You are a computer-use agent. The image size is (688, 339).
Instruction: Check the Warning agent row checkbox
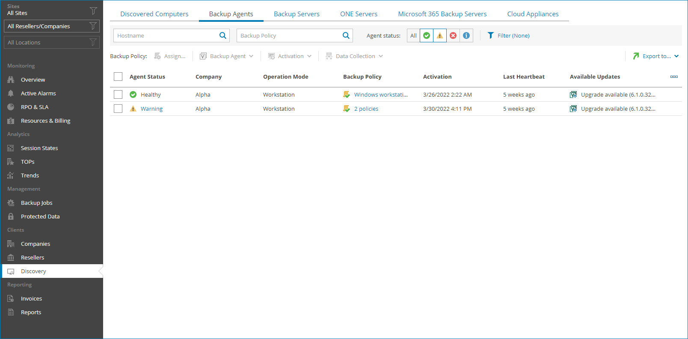[x=118, y=109]
